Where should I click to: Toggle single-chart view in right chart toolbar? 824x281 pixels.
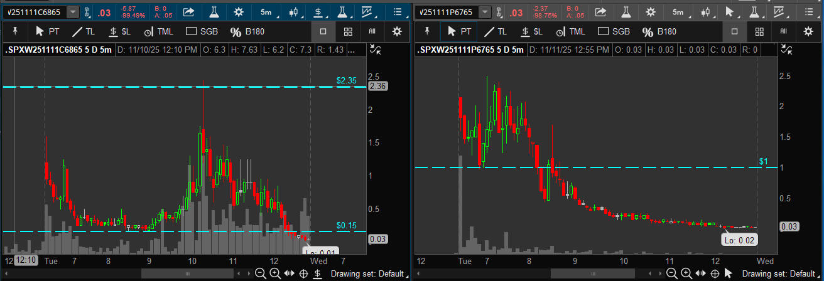[734, 31]
